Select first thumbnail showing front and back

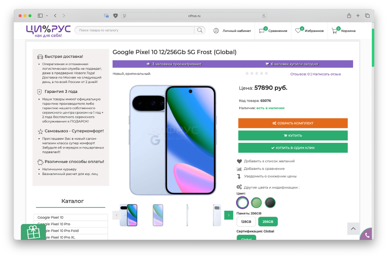click(128, 215)
